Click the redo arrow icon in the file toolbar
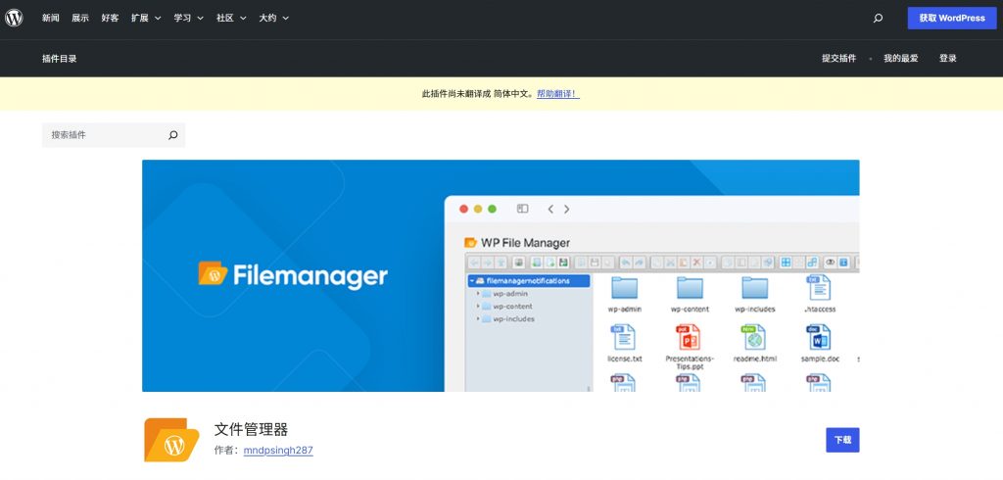The height and width of the screenshot is (480, 1003). point(640,262)
